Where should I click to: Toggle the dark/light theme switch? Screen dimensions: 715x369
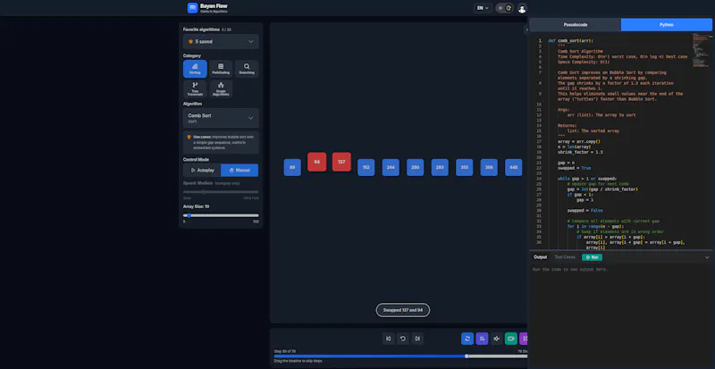[504, 8]
